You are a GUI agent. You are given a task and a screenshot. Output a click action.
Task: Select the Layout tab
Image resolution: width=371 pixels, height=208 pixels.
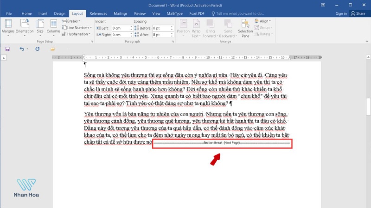click(77, 14)
